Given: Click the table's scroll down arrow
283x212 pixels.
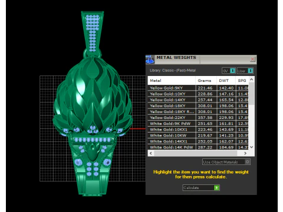Looking at the screenshot, I should click(x=251, y=147).
